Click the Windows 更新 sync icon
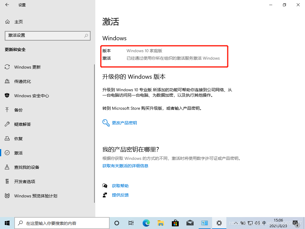This screenshot has width=305, height=229. [7, 67]
